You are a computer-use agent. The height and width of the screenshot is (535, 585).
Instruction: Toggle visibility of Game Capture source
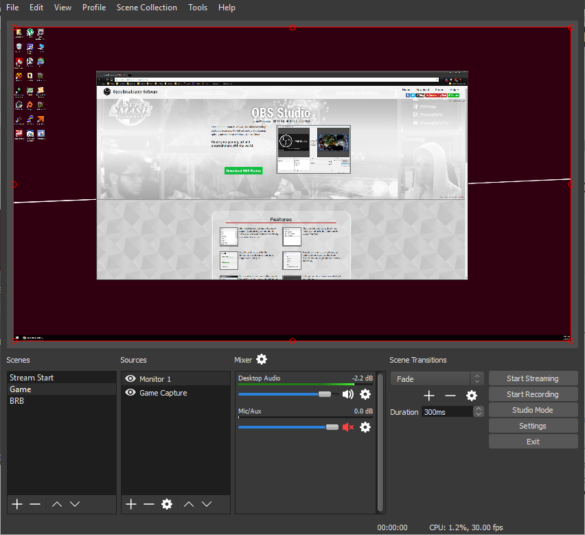click(130, 392)
